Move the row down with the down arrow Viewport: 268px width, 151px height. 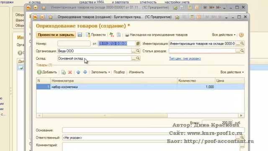[85, 72]
